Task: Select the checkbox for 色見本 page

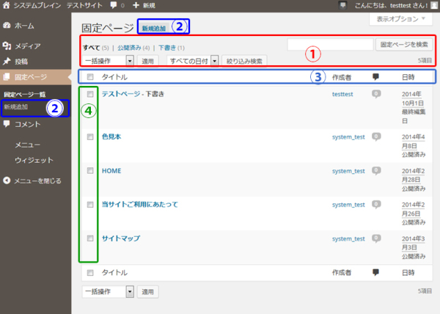Action: click(x=90, y=136)
